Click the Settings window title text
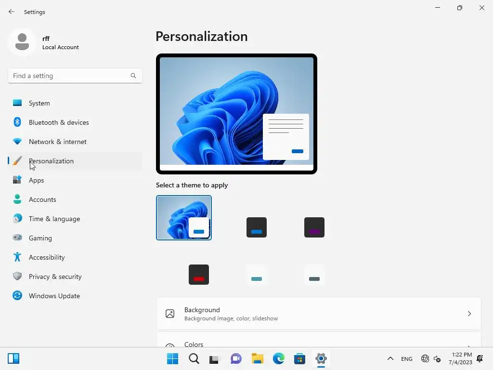The height and width of the screenshot is (370, 493). 35,12
